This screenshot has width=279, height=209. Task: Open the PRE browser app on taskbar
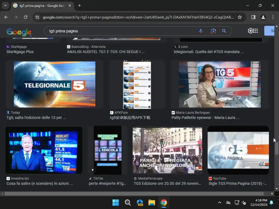(x=140, y=202)
